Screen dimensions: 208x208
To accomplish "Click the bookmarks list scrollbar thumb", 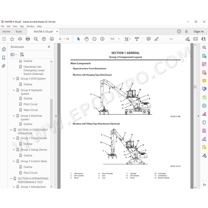I will point(51,114).
